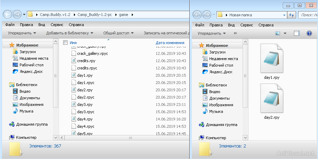Open Упорядочить dropdown in game window
318x159 pixels.
[x=22, y=33]
